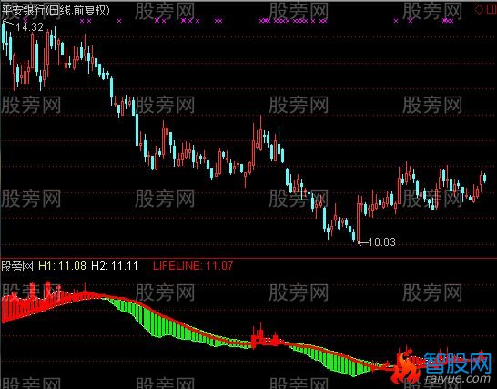Click the LIFELINE: 11.07 indicator value
The width and height of the screenshot is (497, 389).
pos(193,266)
